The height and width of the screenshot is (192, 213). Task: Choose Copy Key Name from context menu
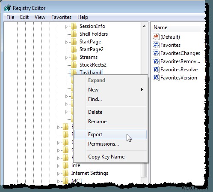point(110,157)
